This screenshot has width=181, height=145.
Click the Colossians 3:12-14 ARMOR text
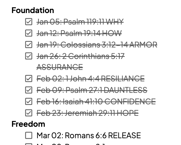(109, 45)
